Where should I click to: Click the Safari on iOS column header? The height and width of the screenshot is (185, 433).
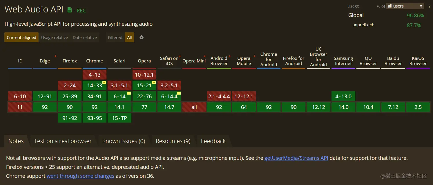point(169,61)
